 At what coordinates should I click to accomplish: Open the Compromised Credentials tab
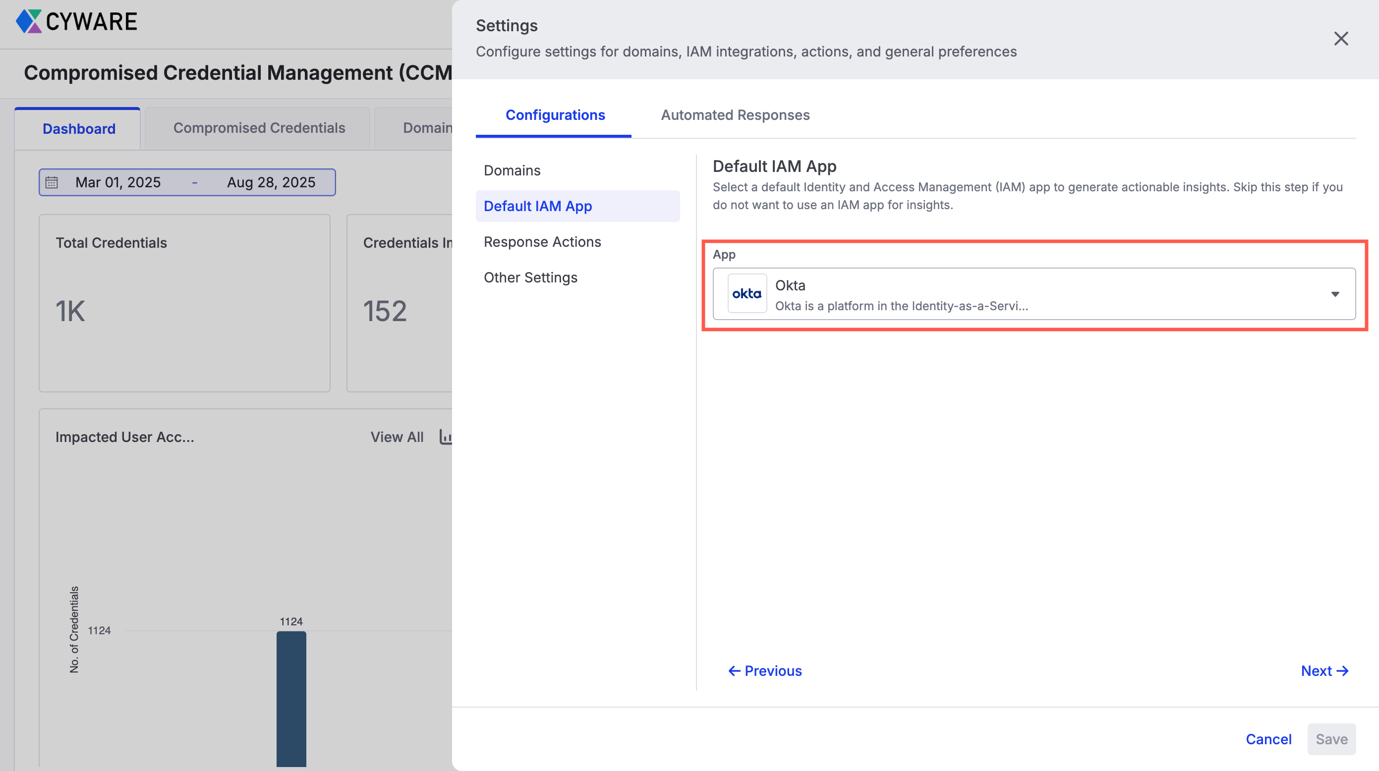[x=259, y=128]
